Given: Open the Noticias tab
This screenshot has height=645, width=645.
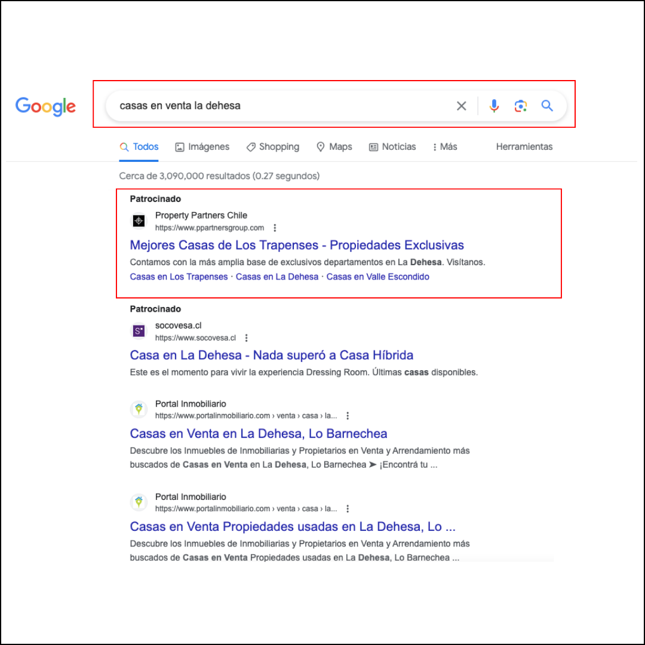Looking at the screenshot, I should click(392, 147).
